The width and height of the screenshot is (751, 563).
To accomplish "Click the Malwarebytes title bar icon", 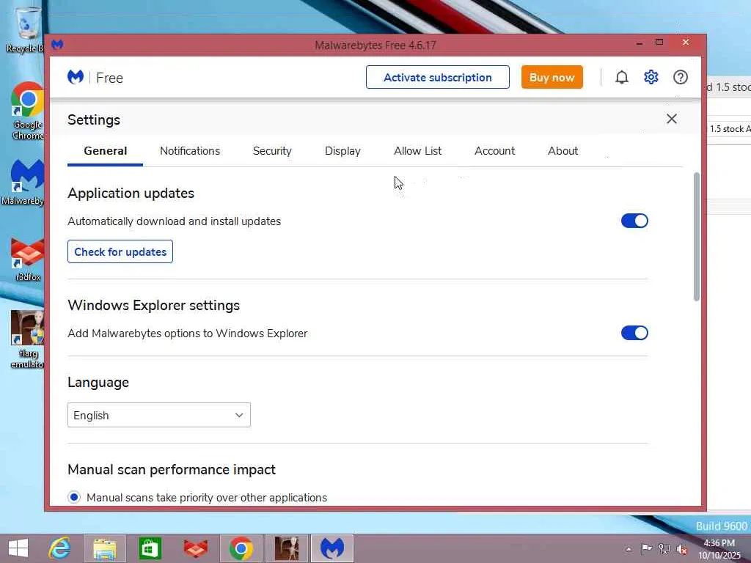I will pos(57,45).
